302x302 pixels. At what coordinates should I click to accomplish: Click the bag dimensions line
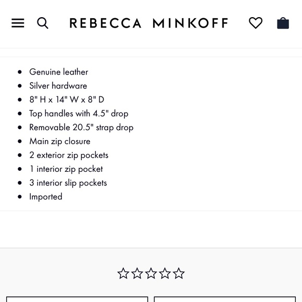(67, 100)
